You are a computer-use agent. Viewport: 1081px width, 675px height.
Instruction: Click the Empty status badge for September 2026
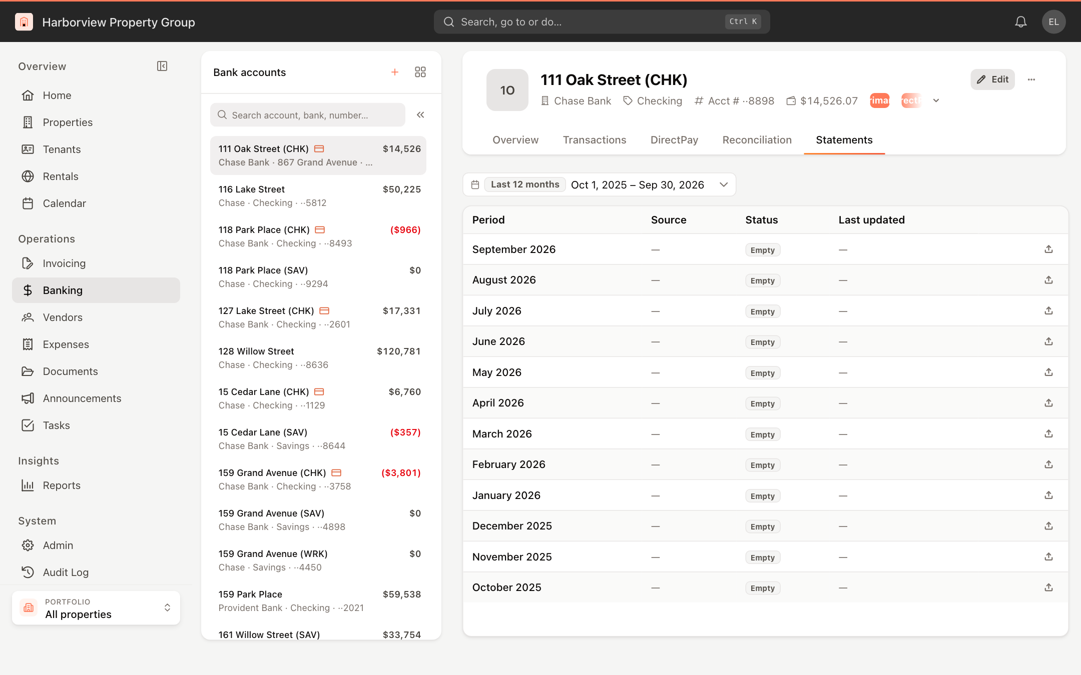[762, 250]
